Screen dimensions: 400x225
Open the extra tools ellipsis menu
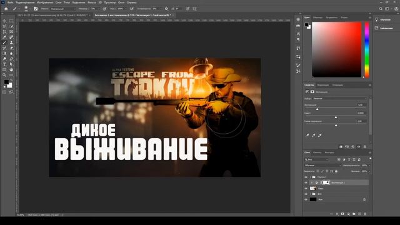(x=11, y=75)
